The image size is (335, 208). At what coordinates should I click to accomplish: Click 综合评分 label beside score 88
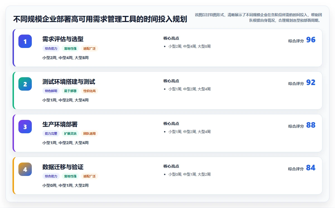click(x=296, y=126)
